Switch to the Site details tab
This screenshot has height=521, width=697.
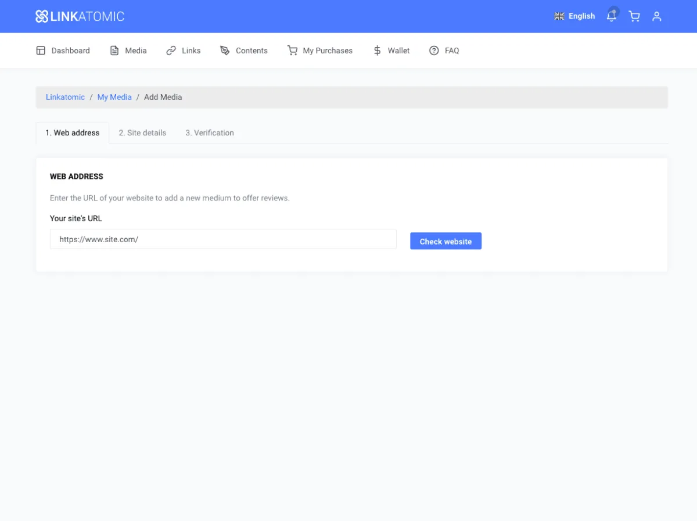142,133
